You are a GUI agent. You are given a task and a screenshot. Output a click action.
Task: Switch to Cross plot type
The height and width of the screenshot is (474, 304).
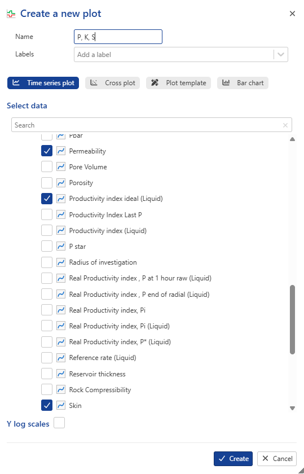tap(112, 83)
